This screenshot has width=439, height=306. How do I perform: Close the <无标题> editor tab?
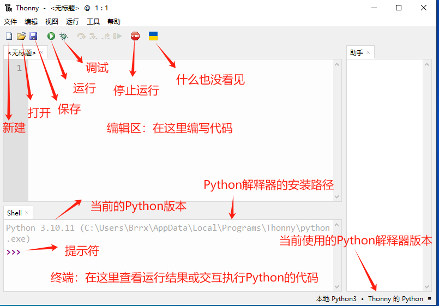[41, 52]
